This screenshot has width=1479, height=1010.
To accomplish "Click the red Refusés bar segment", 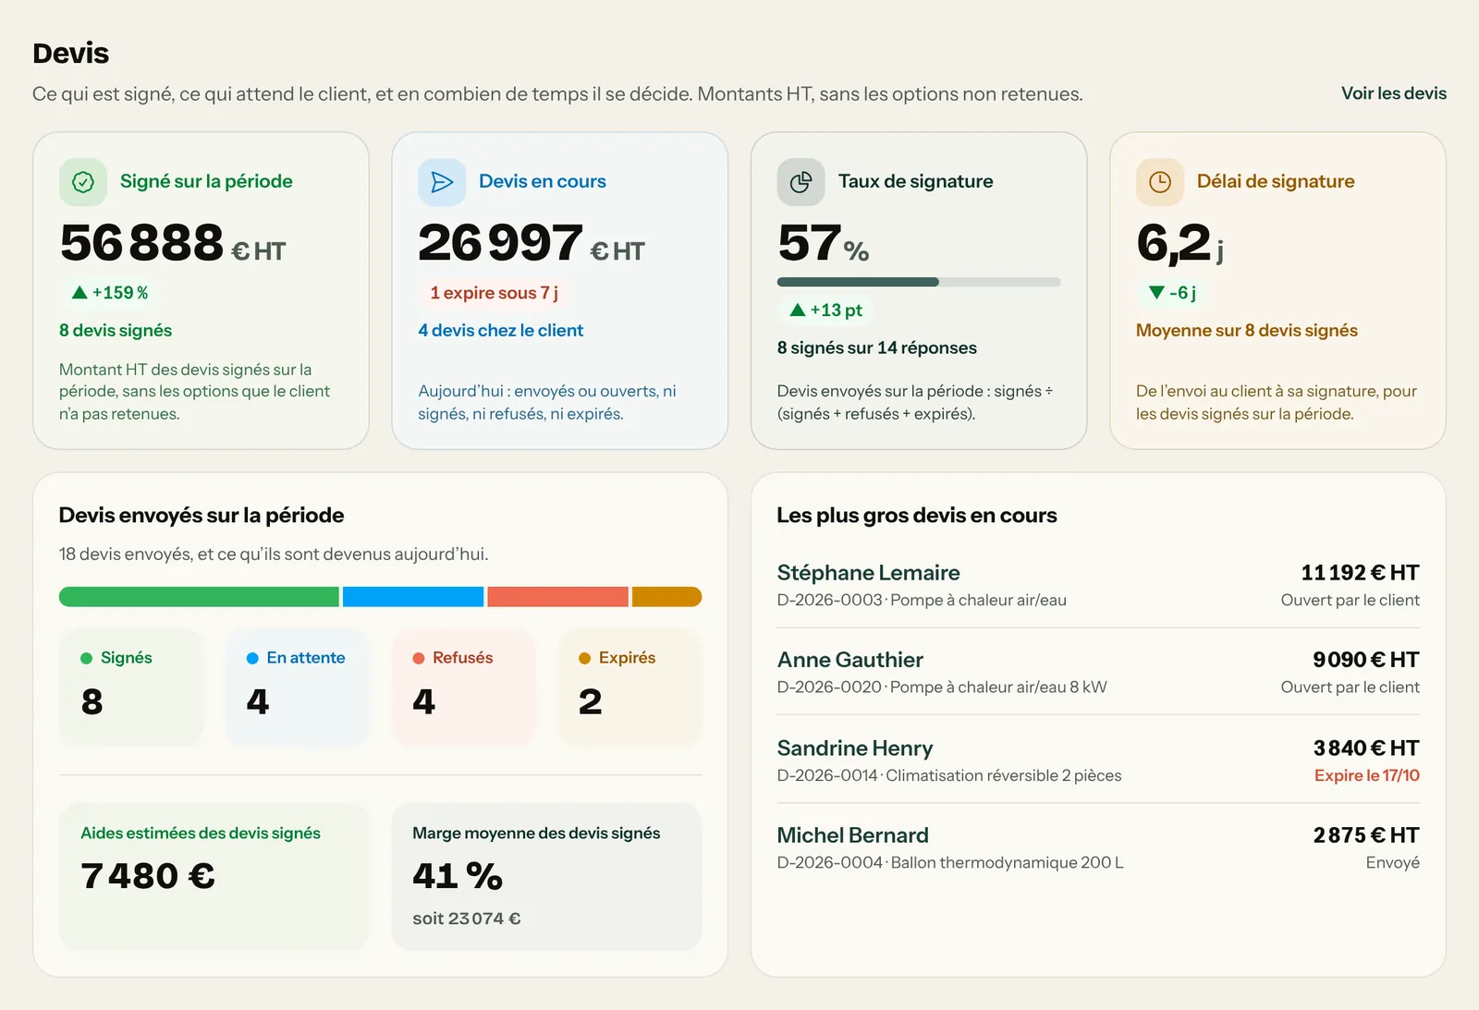I will click(557, 597).
